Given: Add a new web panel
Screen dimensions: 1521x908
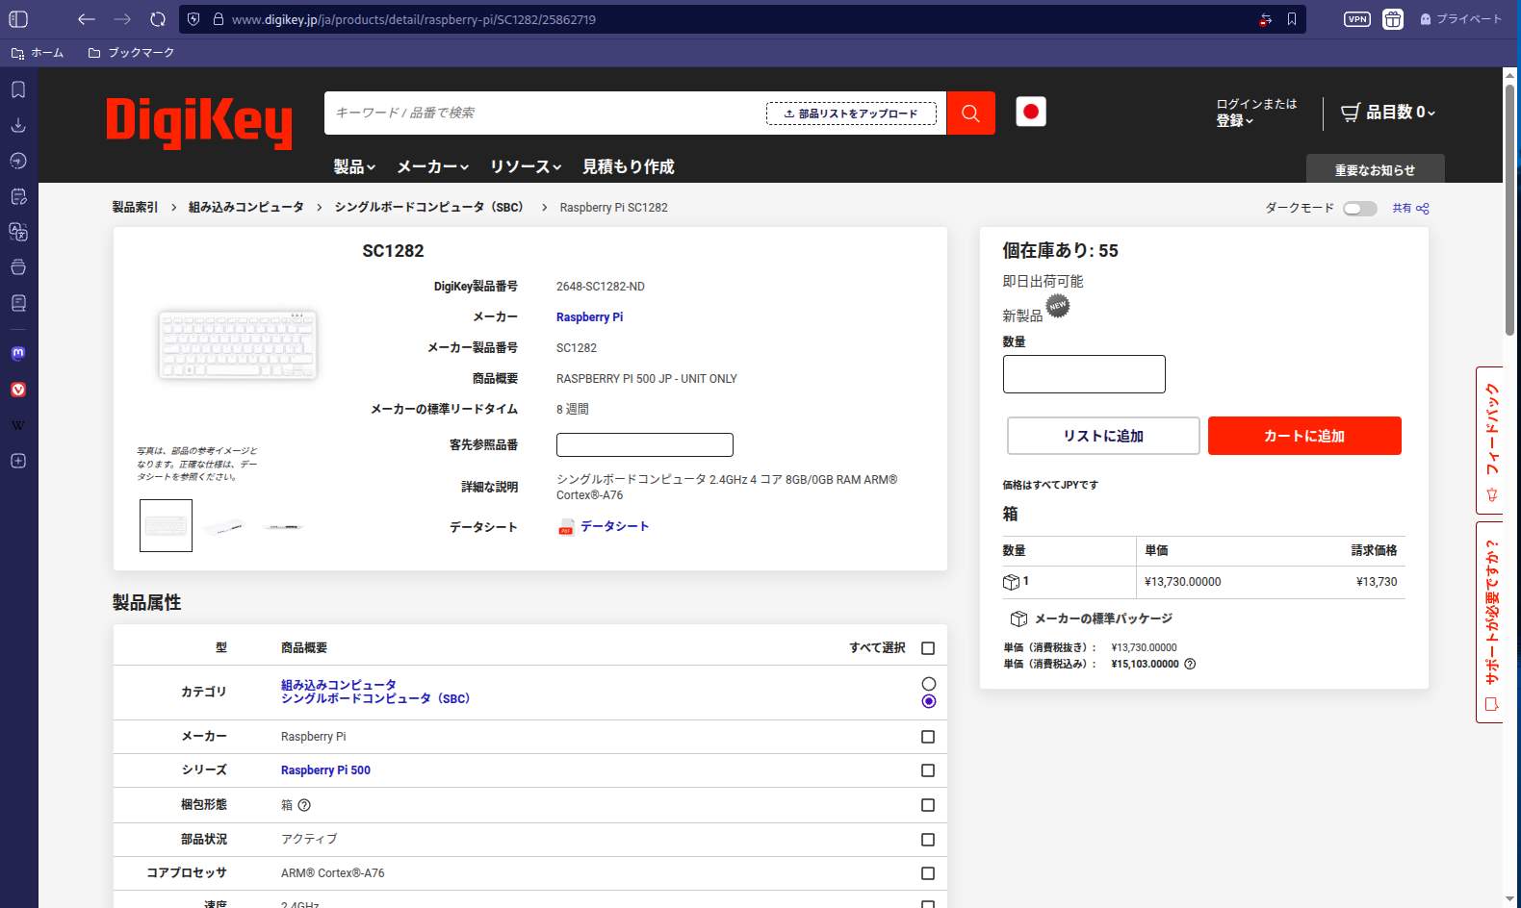Looking at the screenshot, I should [x=18, y=461].
